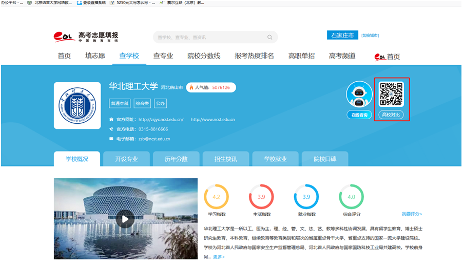The width and height of the screenshot is (463, 263).
Task: Open the 5250元大写怎么写 bookmark
Action: click(x=132, y=3)
